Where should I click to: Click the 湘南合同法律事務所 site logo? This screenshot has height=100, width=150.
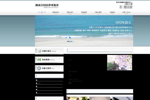click(47, 6)
